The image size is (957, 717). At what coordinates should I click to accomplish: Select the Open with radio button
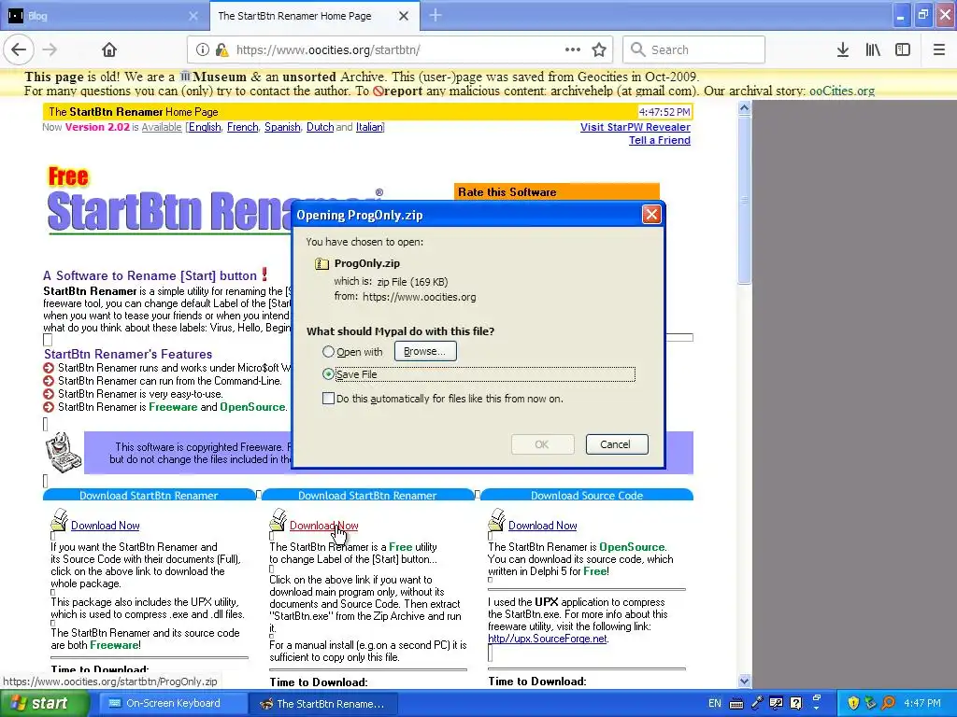[328, 352]
